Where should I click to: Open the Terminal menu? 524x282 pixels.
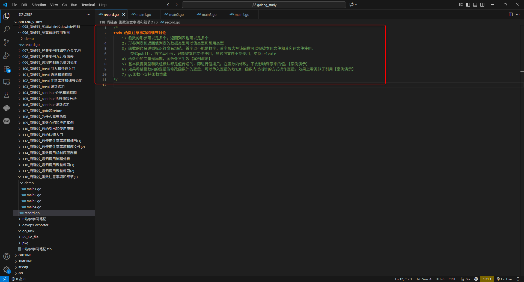pos(88,5)
